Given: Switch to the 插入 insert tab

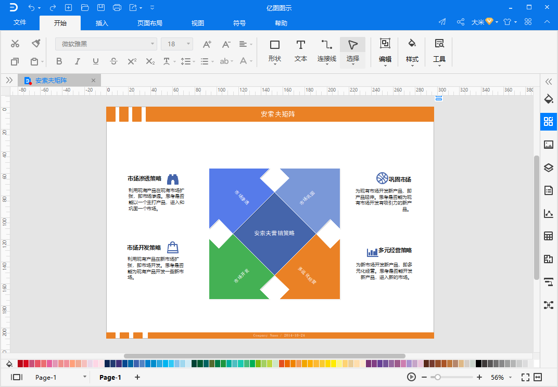Looking at the screenshot, I should click(x=102, y=23).
